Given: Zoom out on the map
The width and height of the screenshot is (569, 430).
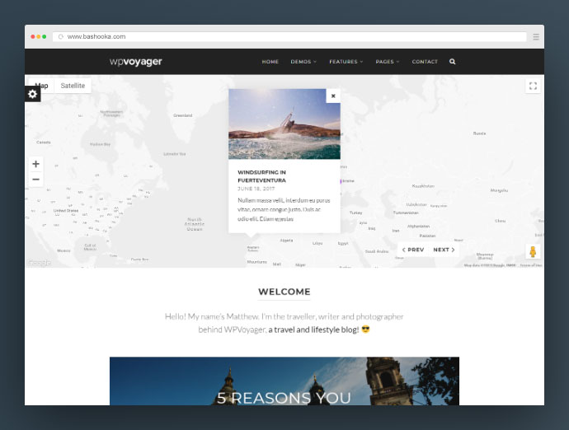Looking at the screenshot, I should coord(35,179).
